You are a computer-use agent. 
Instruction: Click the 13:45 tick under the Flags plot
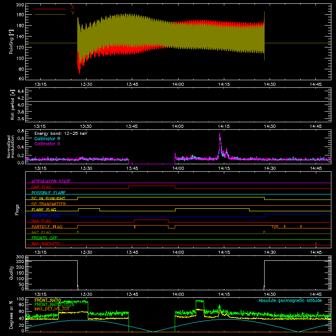point(132,252)
